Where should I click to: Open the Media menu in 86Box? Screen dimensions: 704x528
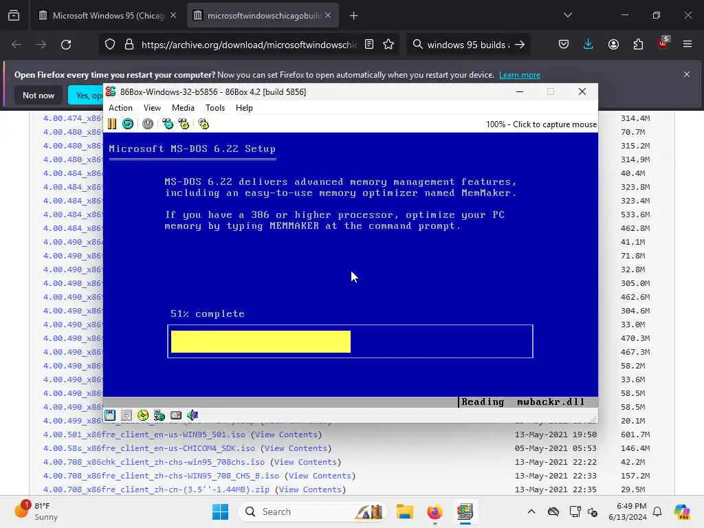pyautogui.click(x=183, y=108)
